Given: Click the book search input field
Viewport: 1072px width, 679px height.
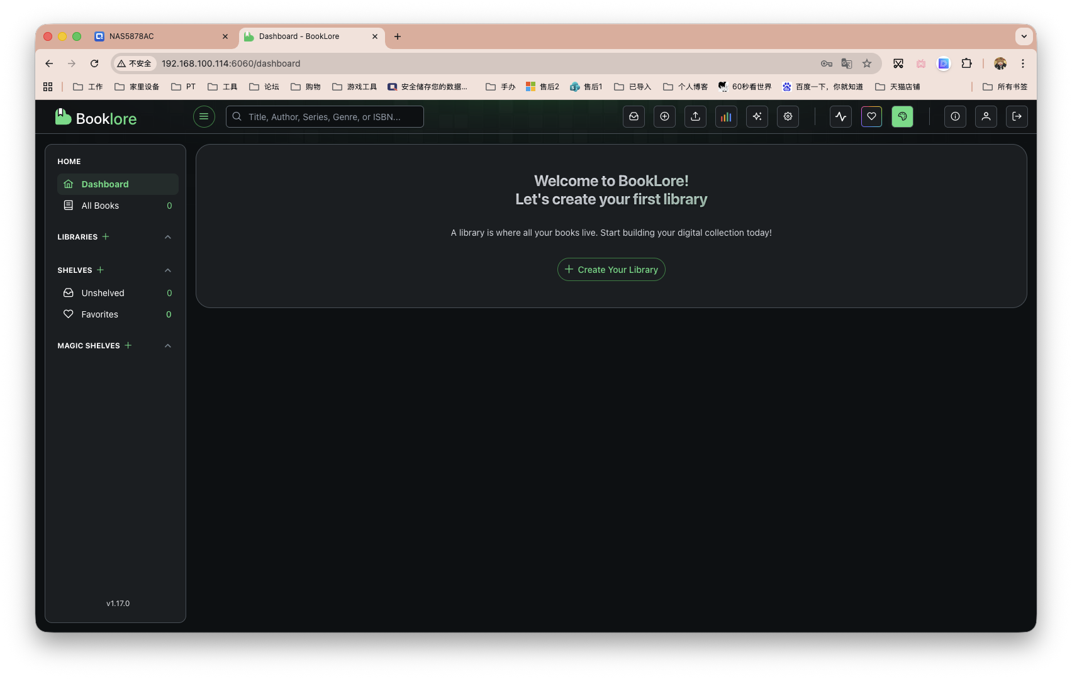Looking at the screenshot, I should pyautogui.click(x=325, y=116).
